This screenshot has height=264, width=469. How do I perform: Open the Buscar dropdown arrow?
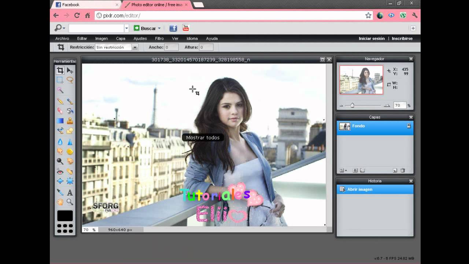tap(159, 28)
